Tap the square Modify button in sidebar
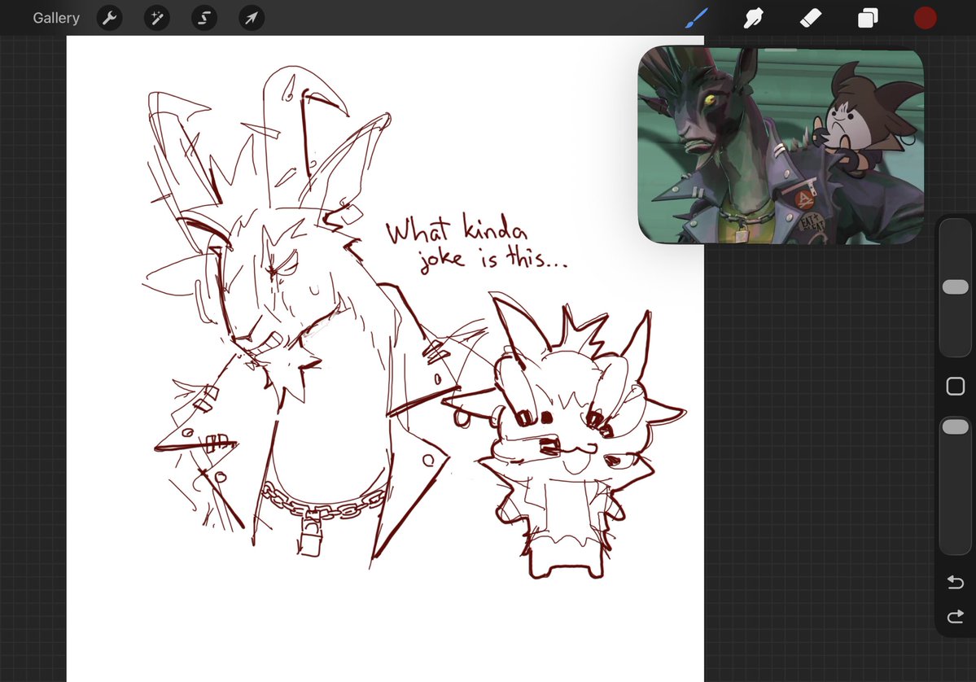The width and height of the screenshot is (976, 682). (956, 387)
